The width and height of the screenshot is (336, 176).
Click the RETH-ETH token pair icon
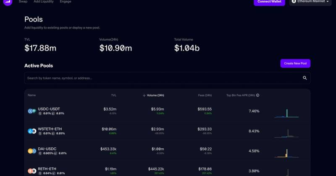32,171
